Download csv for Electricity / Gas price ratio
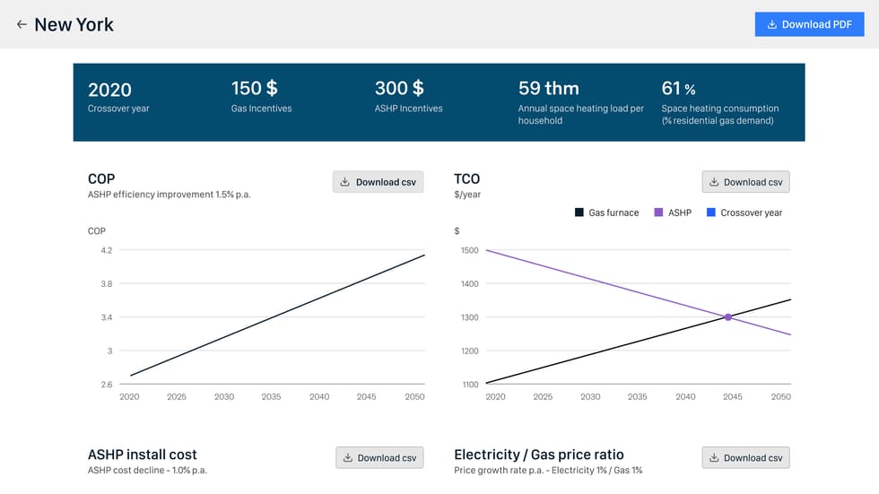 [745, 457]
